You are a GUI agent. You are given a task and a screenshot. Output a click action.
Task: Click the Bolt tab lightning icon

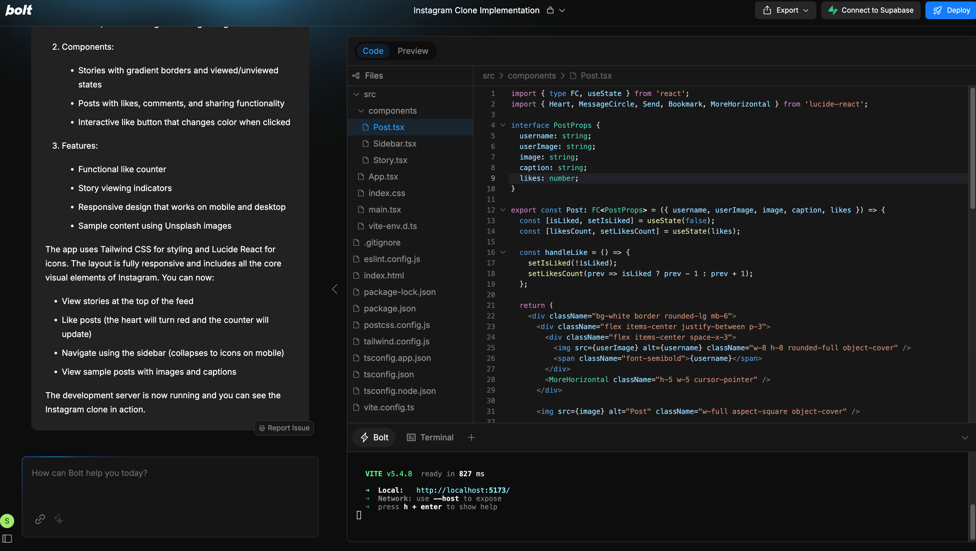[x=364, y=437]
